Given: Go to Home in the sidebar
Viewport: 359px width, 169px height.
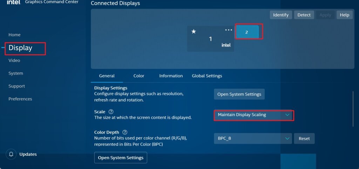Looking at the screenshot, I should coord(14,35).
